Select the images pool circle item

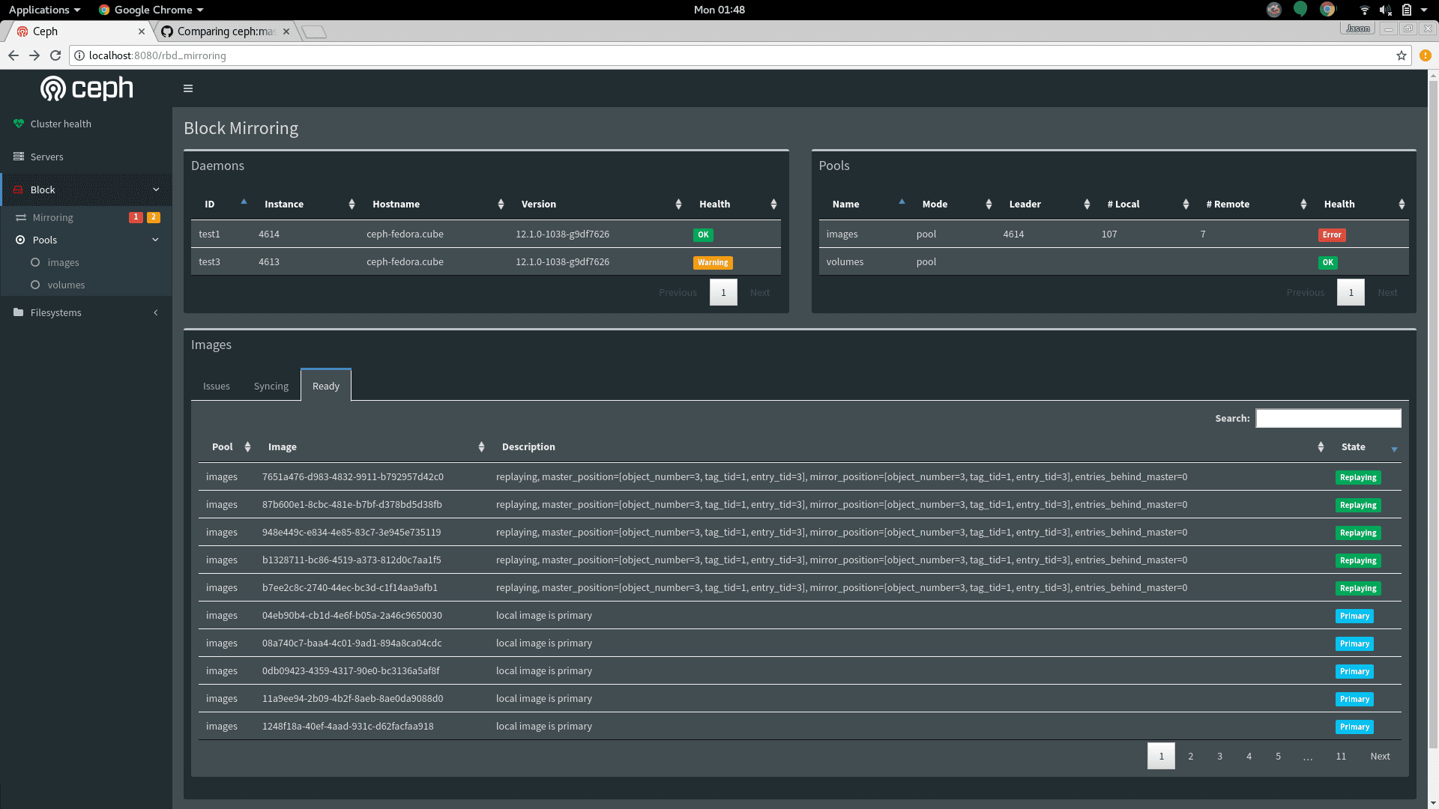pyautogui.click(x=35, y=262)
